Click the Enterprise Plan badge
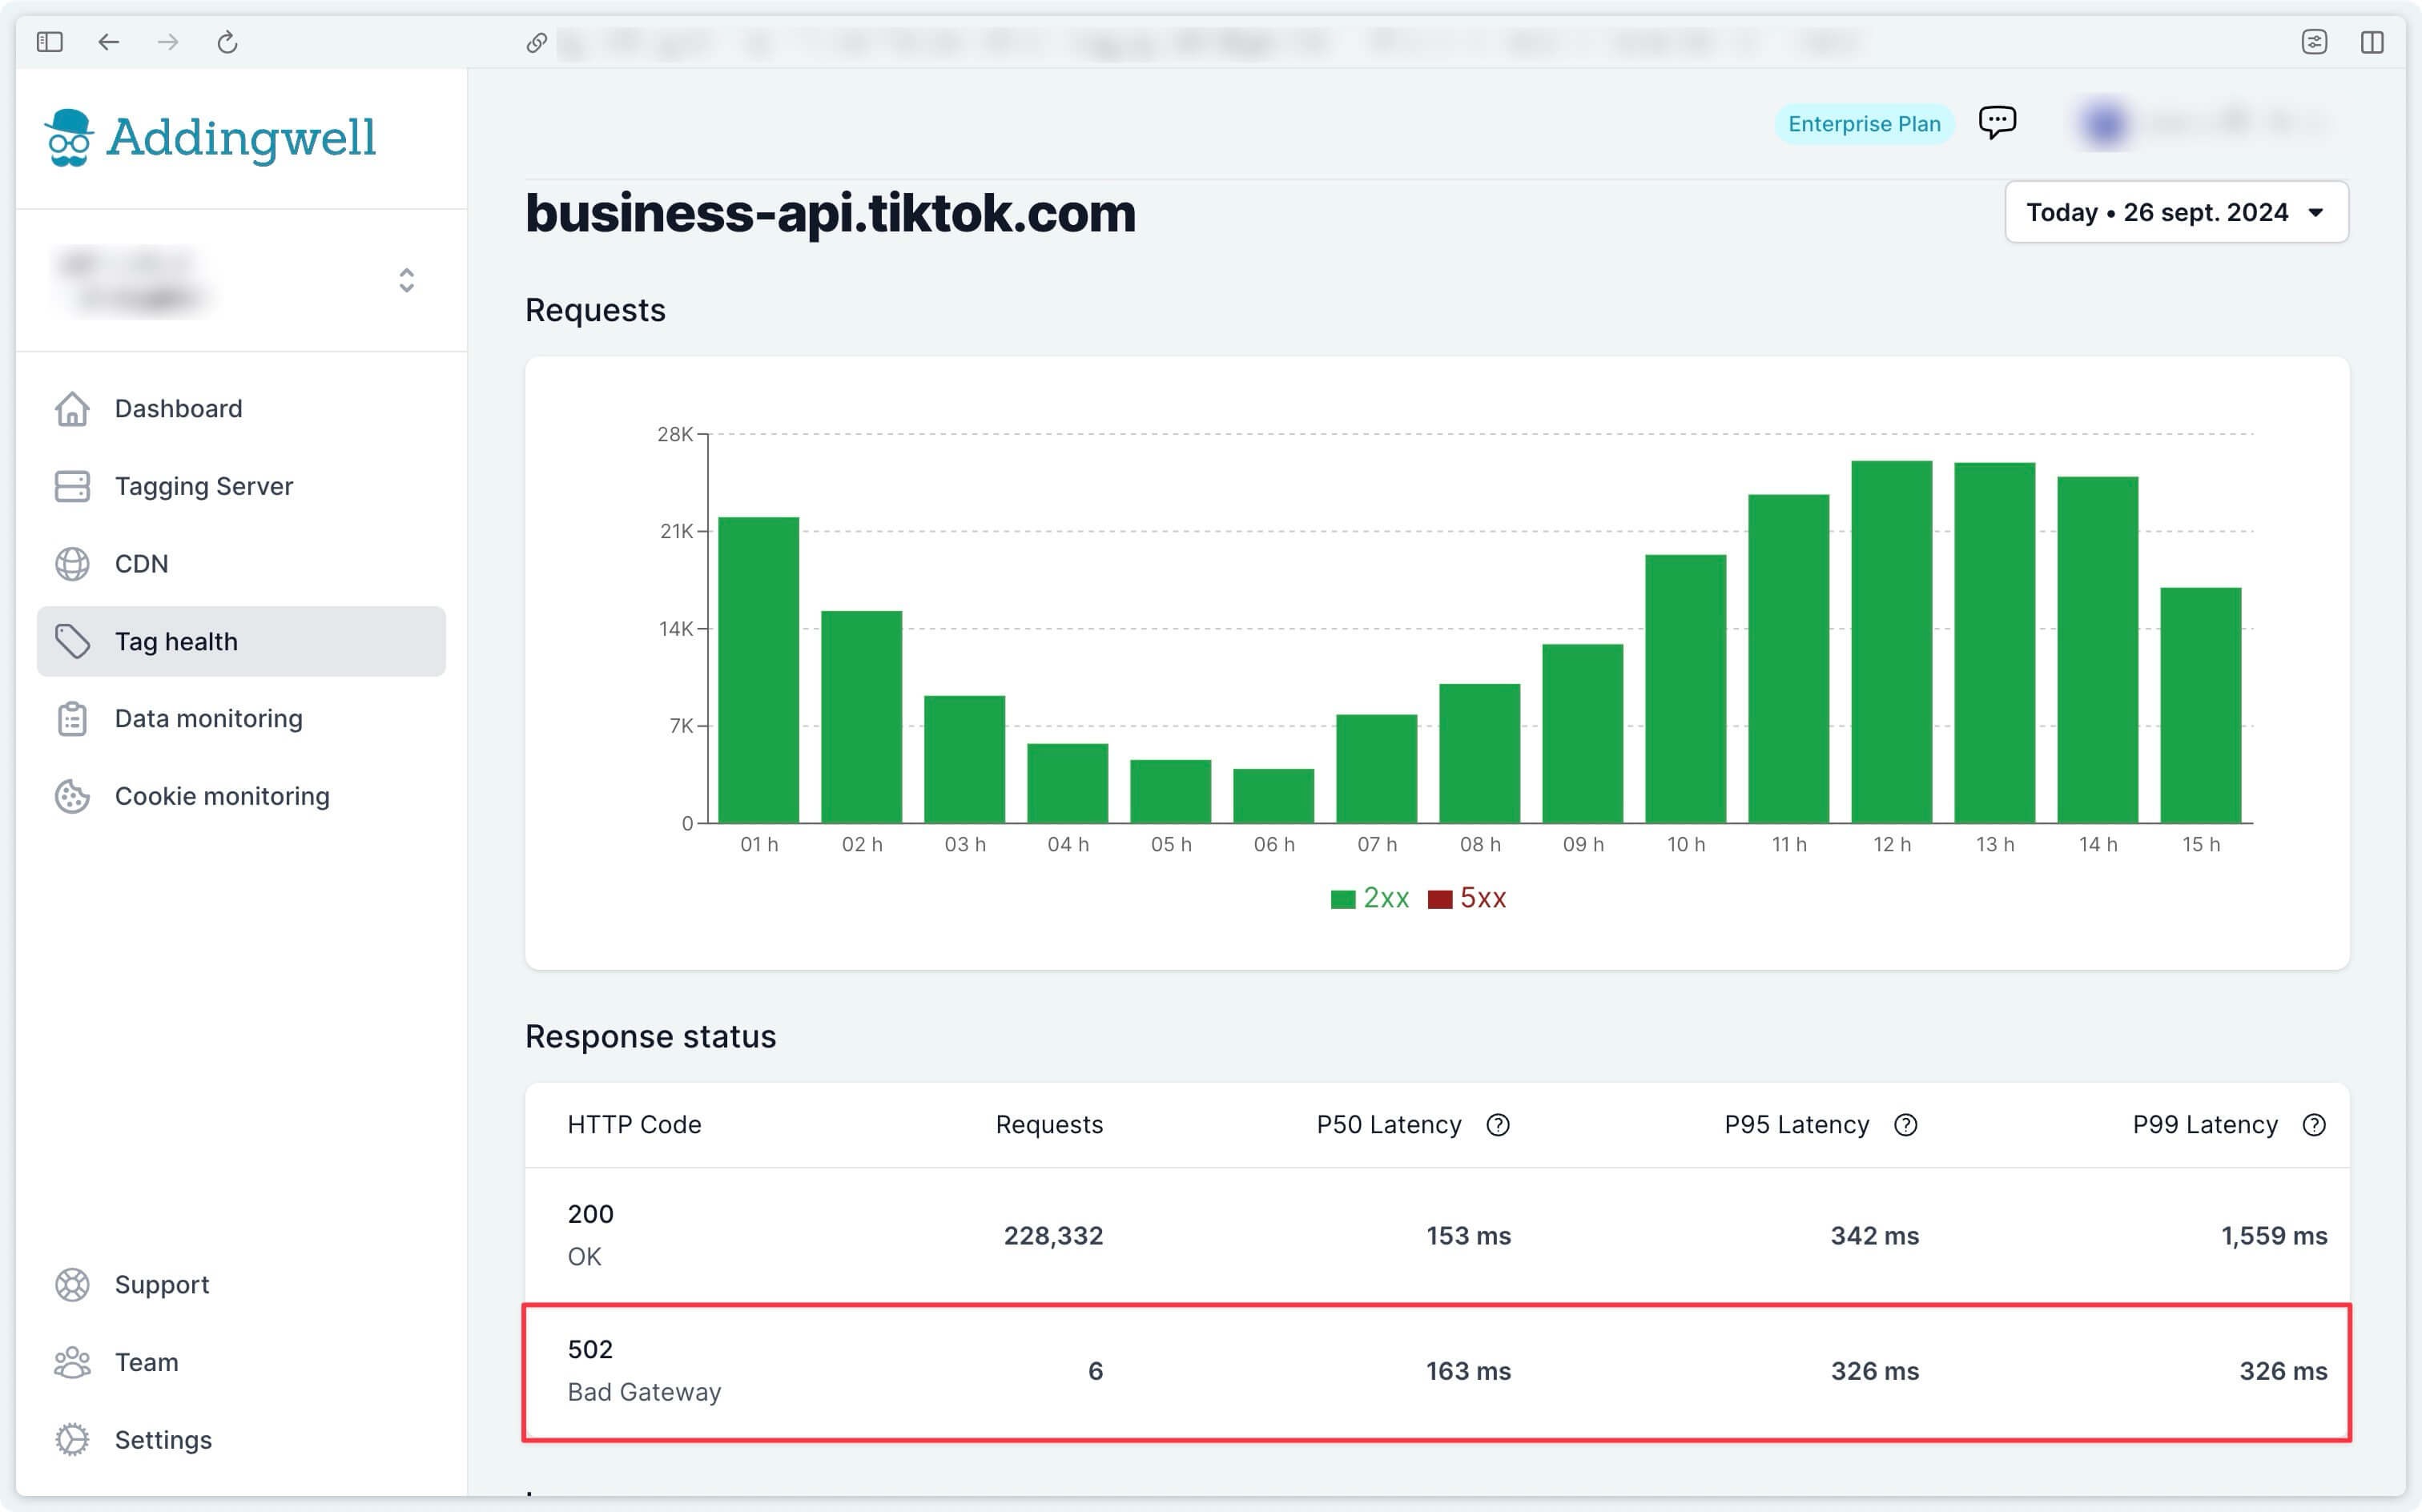This screenshot has width=2422, height=1512. [x=1864, y=124]
